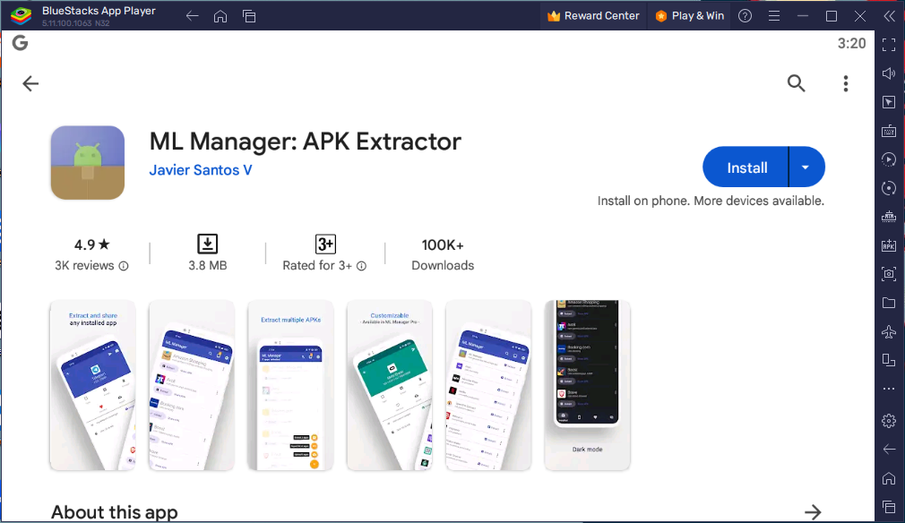This screenshot has width=905, height=523.
Task: Open Play & Win
Action: [x=689, y=16]
